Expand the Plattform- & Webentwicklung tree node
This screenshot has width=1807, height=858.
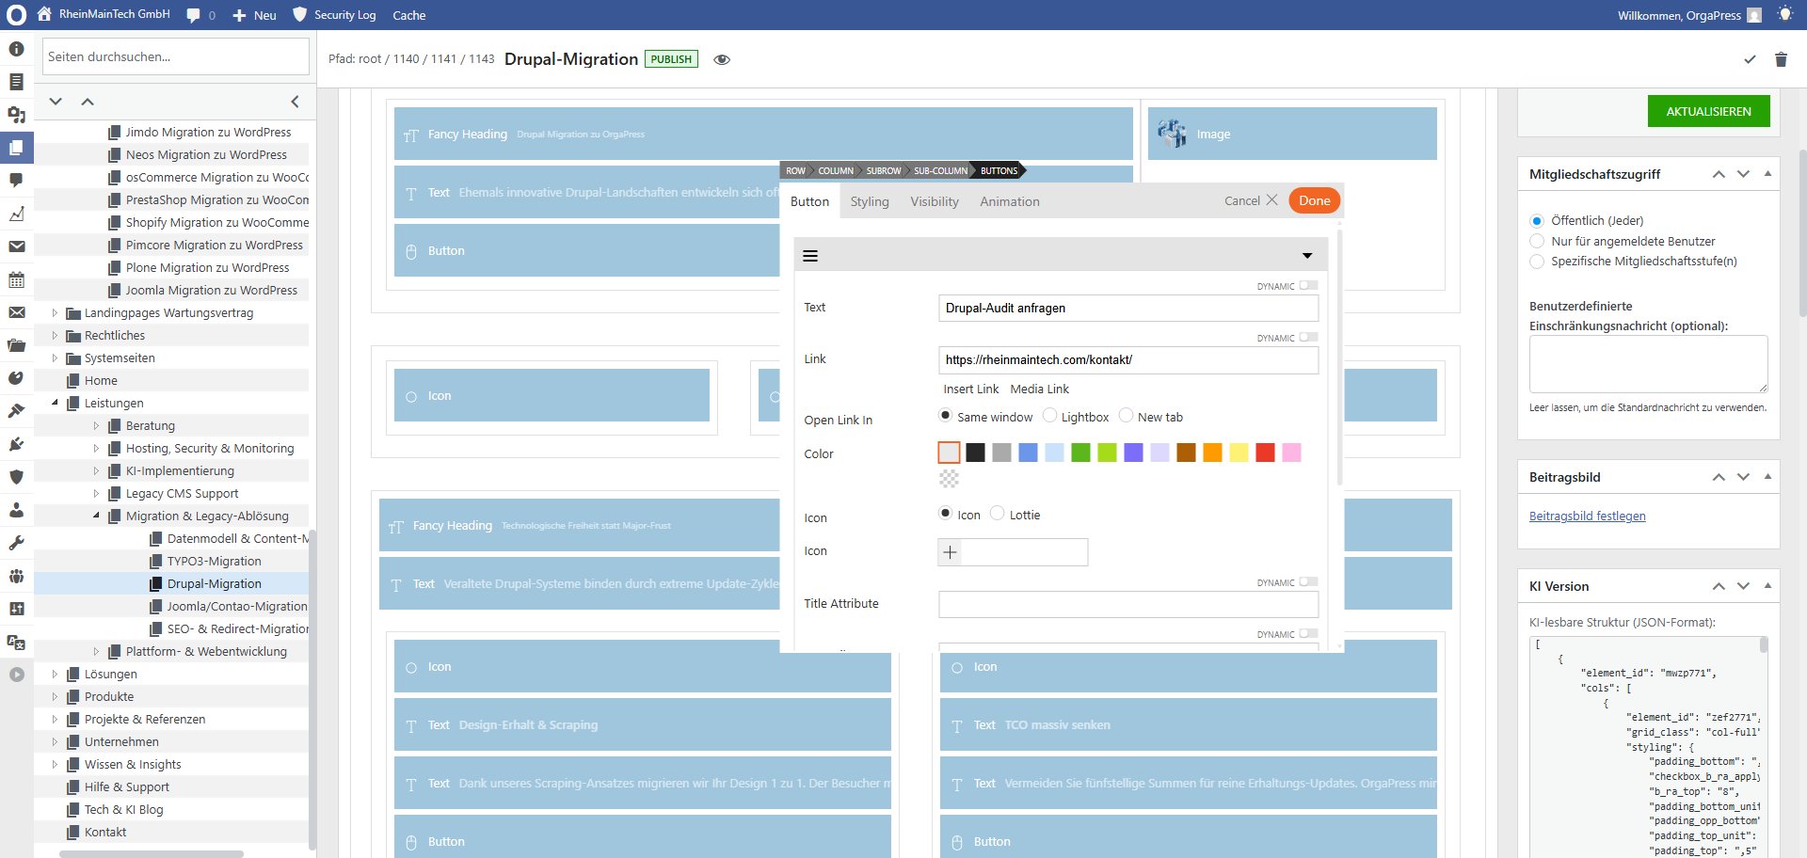tap(96, 652)
